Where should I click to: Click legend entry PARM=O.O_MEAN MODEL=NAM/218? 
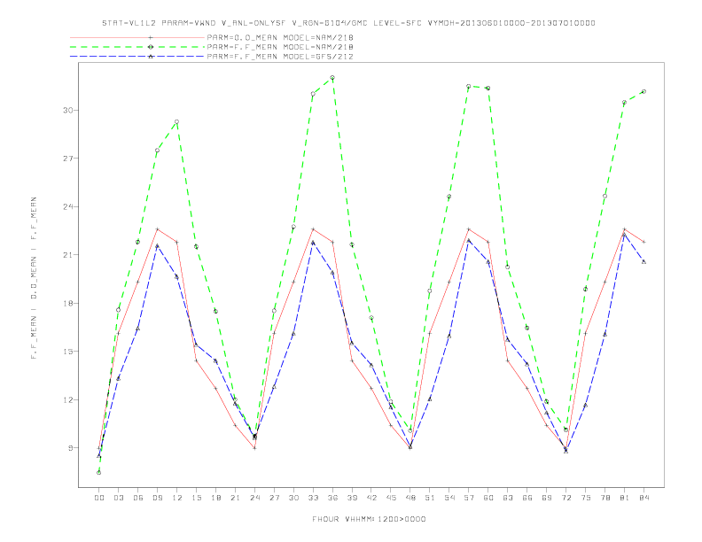[280, 37]
